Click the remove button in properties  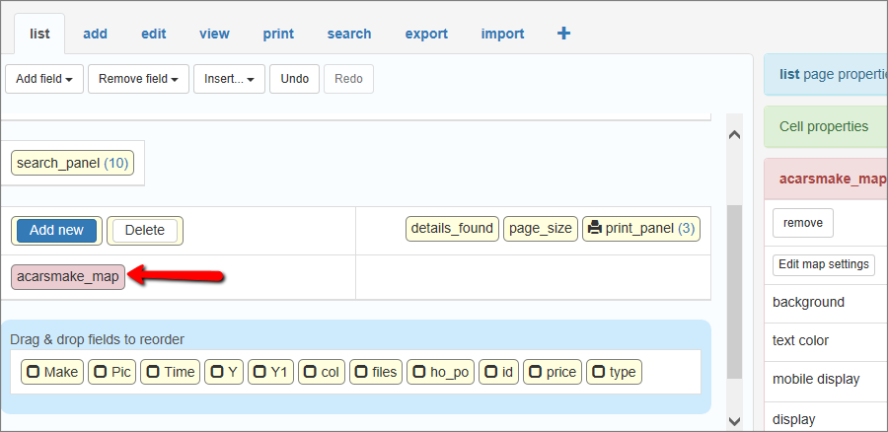tap(802, 223)
